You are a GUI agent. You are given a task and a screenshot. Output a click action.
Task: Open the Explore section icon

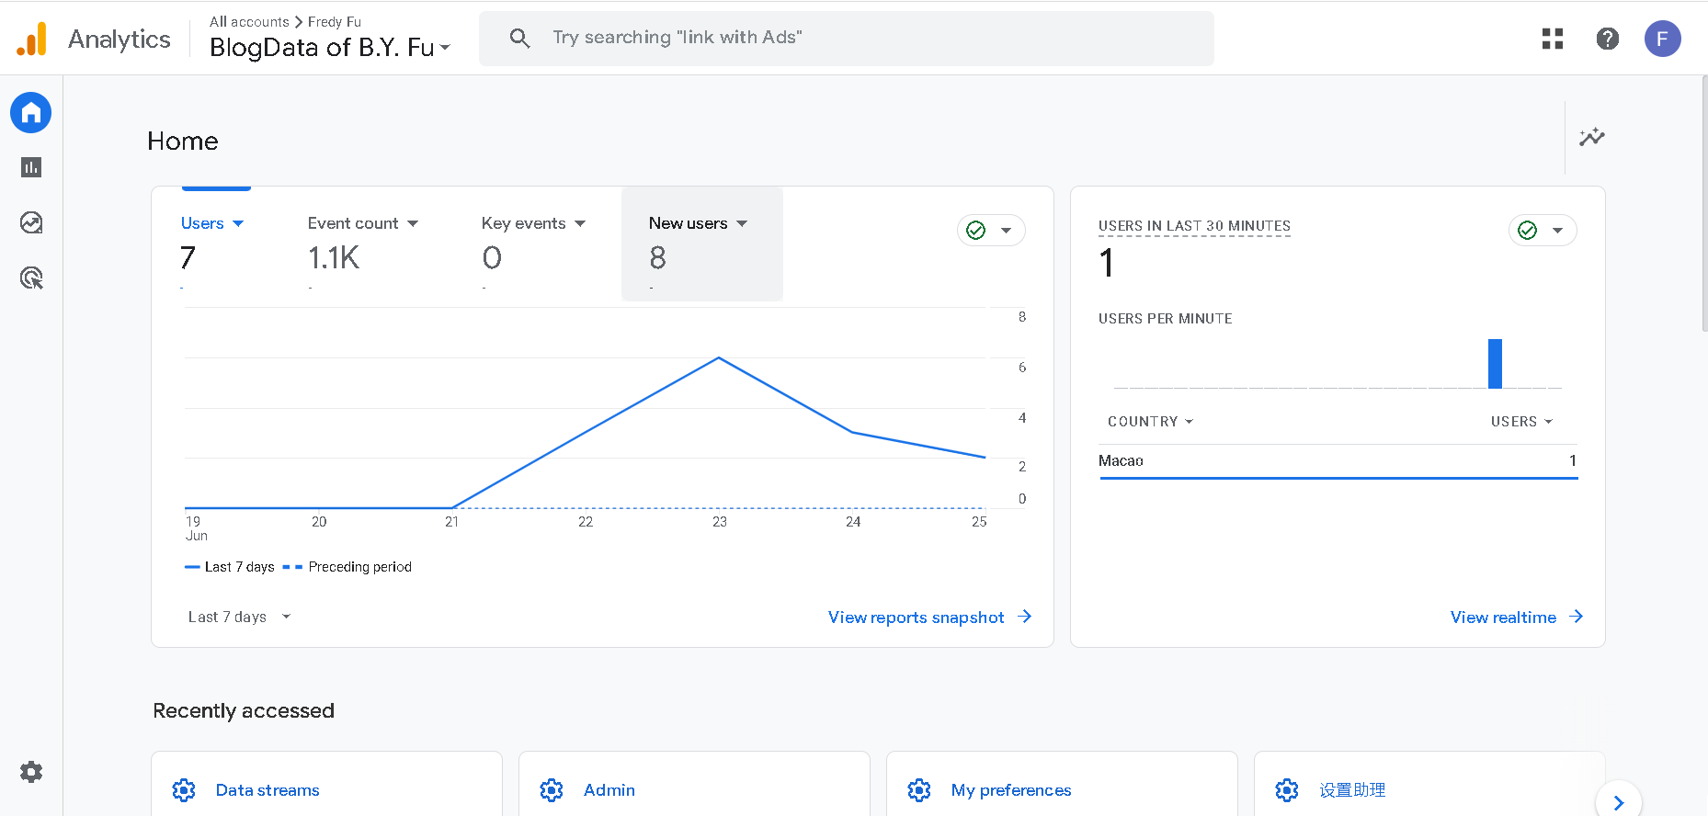tap(31, 222)
